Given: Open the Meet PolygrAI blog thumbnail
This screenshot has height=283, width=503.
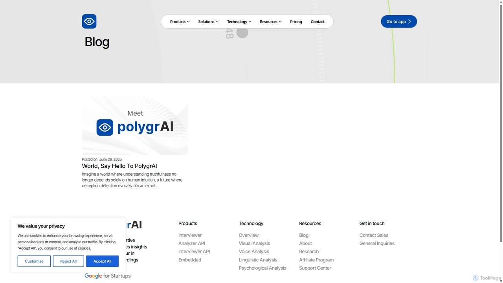Looking at the screenshot, I should pos(135,126).
